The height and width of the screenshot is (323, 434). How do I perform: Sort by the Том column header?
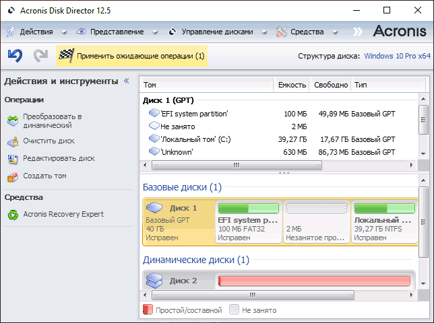[207, 85]
